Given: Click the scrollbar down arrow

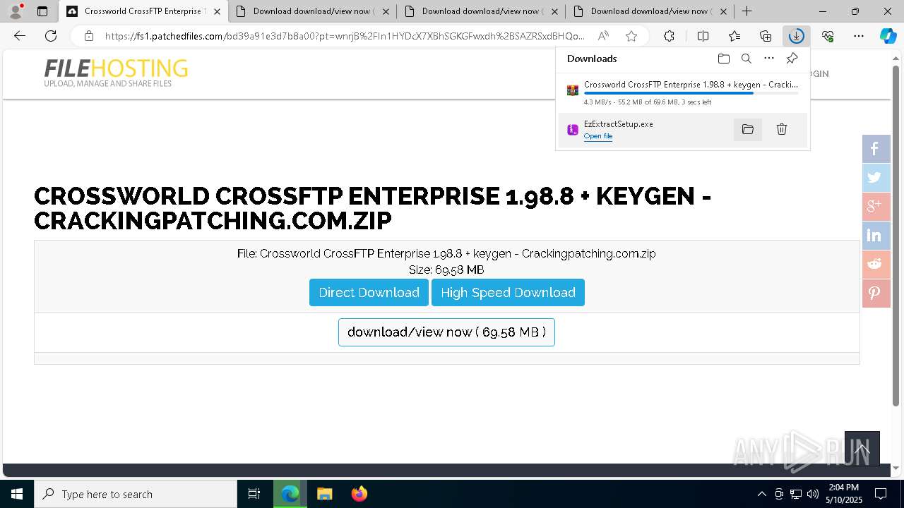Looking at the screenshot, I should tap(896, 468).
